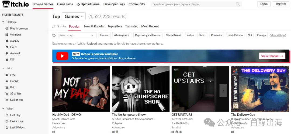Select the Creepy tag

[261, 35]
